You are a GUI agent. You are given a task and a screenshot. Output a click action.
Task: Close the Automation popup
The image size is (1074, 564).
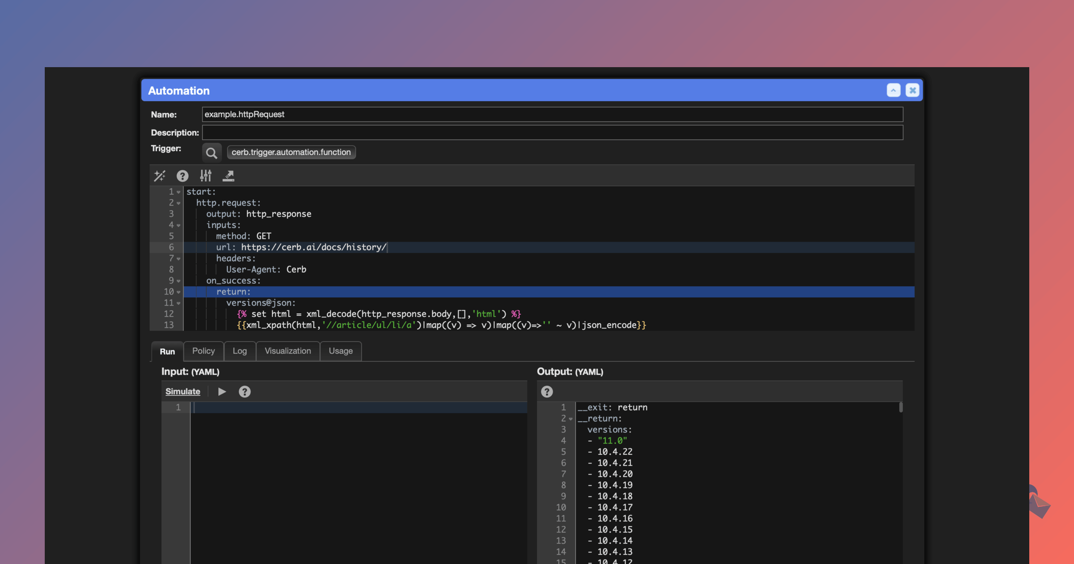click(x=912, y=90)
